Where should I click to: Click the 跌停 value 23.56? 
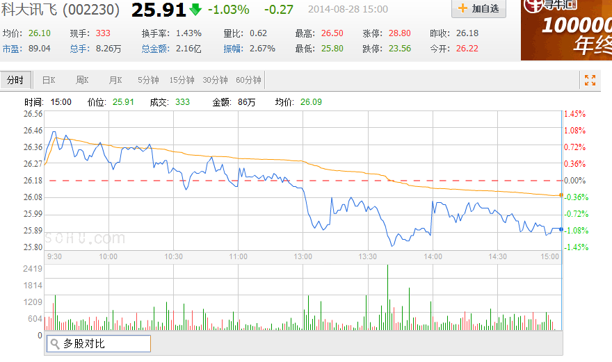(400, 49)
